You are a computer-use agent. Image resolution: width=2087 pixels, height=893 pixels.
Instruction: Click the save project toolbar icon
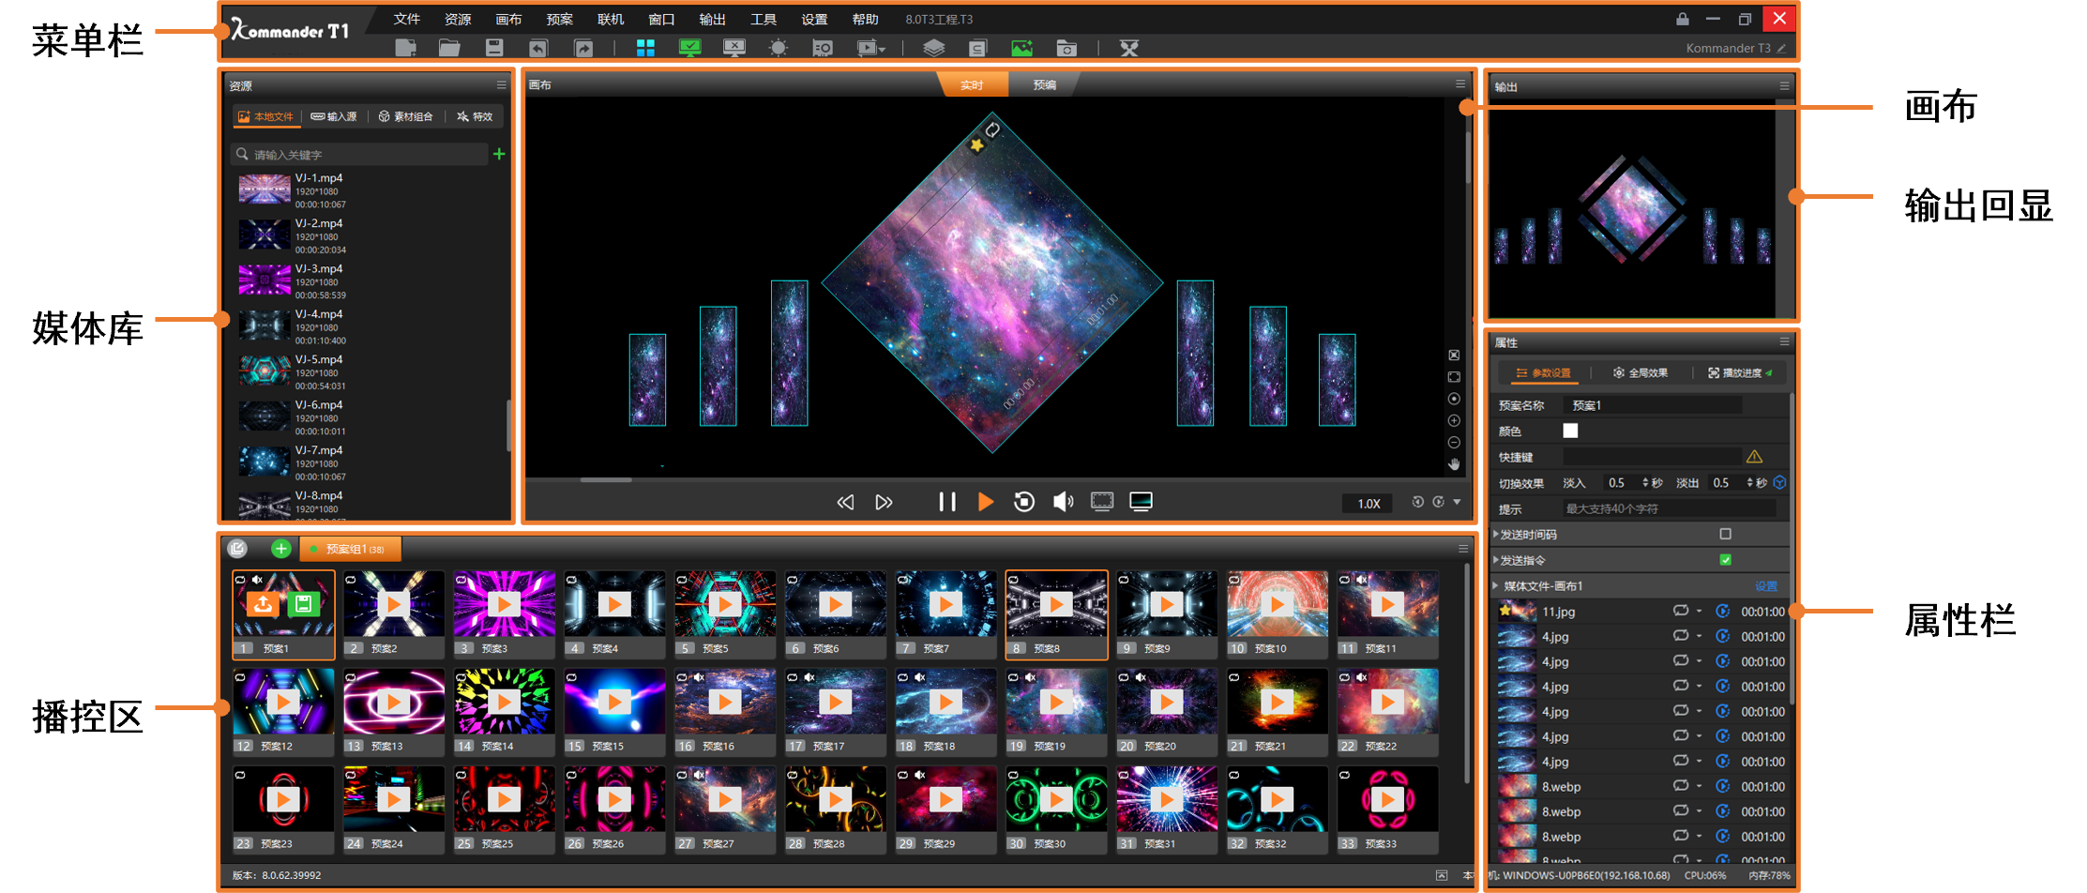click(494, 48)
